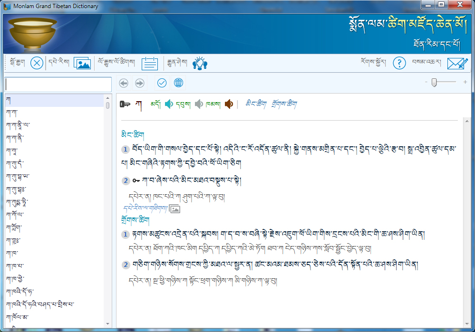
Task: Click the མདོ green dialect label
Action: click(155, 104)
